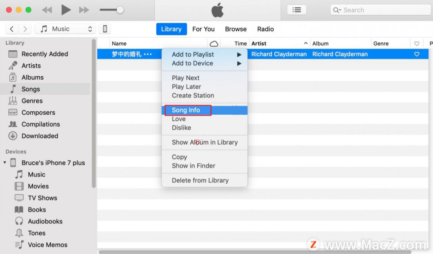Click the iPhone device icon button
433x254 pixels.
tap(105, 29)
